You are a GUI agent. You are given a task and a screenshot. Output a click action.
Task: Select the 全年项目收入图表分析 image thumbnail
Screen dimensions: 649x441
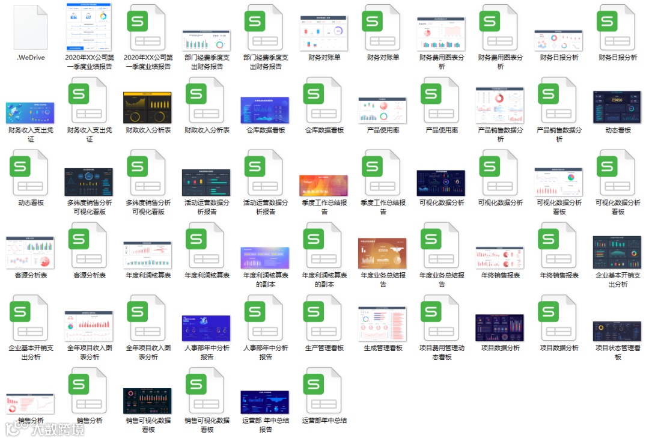90,326
